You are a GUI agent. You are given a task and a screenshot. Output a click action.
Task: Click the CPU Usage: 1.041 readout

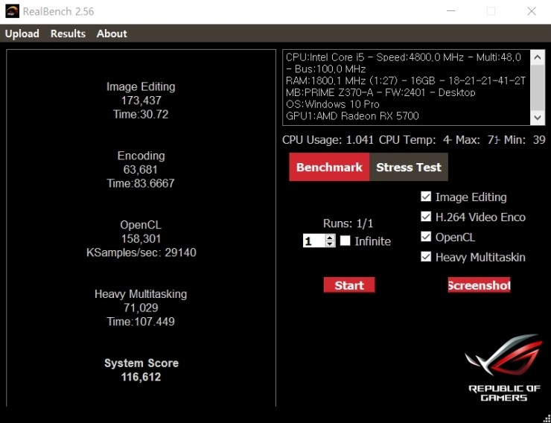(x=328, y=140)
